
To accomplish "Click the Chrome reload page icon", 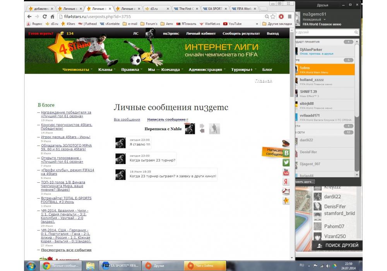I will point(45,17).
